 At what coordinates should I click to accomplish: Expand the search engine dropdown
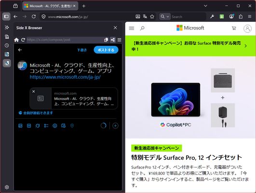[168, 17]
